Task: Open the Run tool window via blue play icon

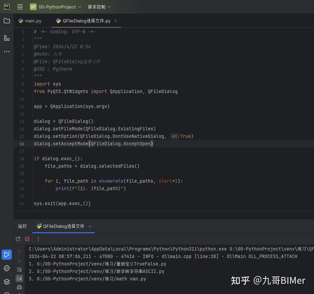Action: (7, 255)
